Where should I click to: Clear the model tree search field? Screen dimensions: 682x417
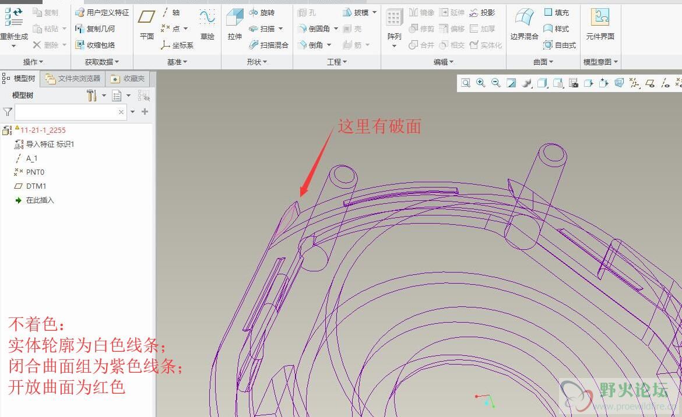tap(121, 112)
